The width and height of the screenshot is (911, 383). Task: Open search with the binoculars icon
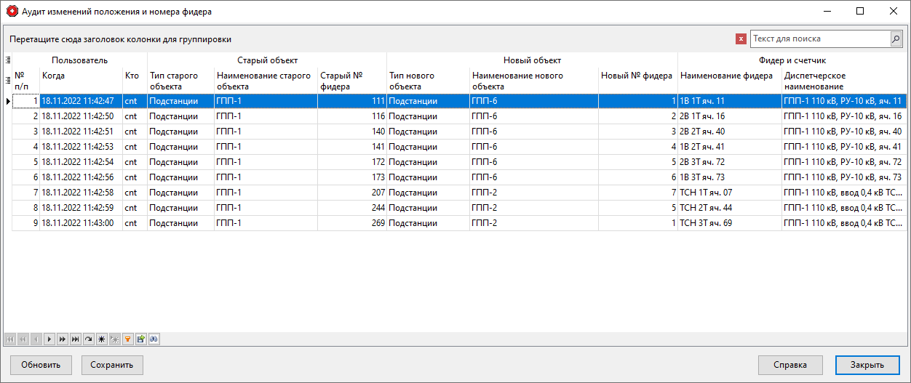(x=154, y=339)
